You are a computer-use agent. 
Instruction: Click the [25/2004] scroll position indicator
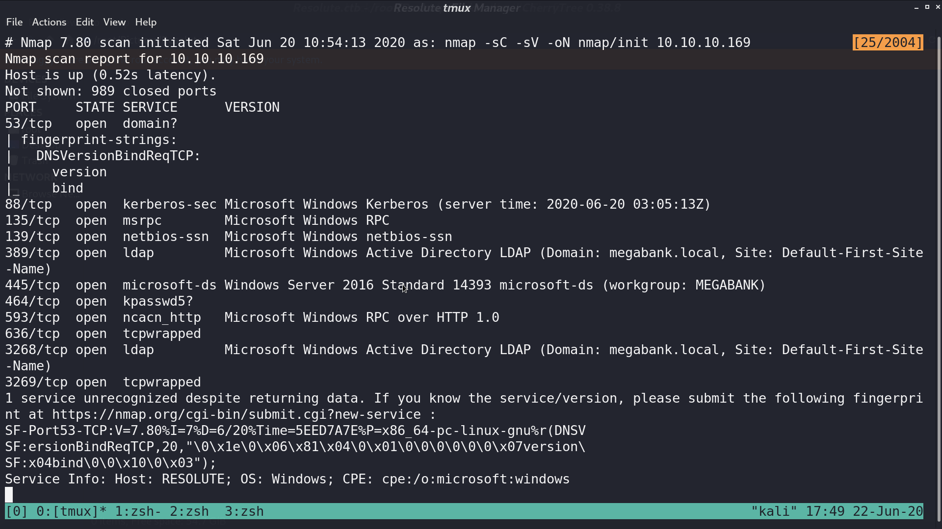click(888, 43)
